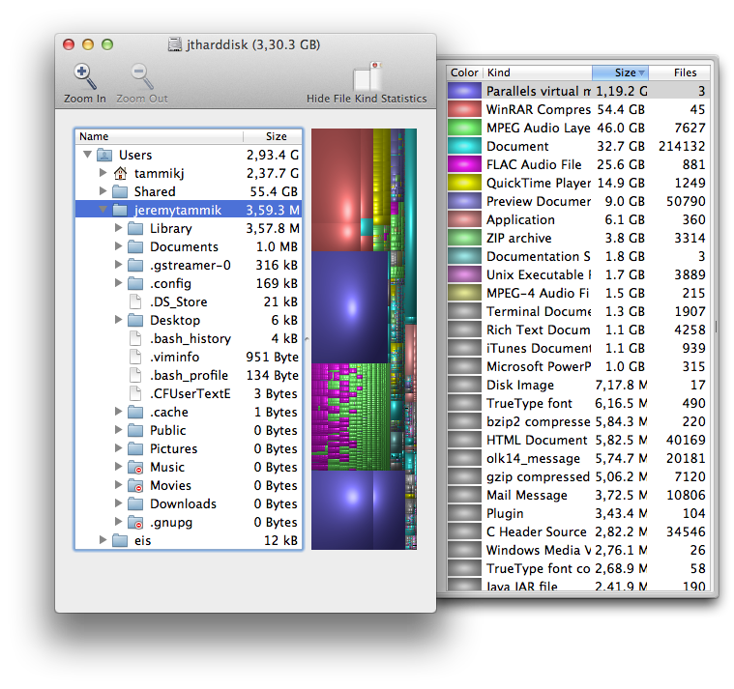
Task: Click QuickTime Player yellow swatch
Action: click(464, 183)
